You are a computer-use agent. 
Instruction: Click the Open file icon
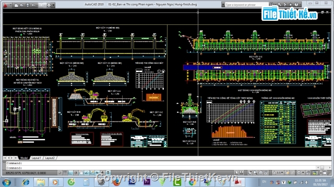coord(22,5)
